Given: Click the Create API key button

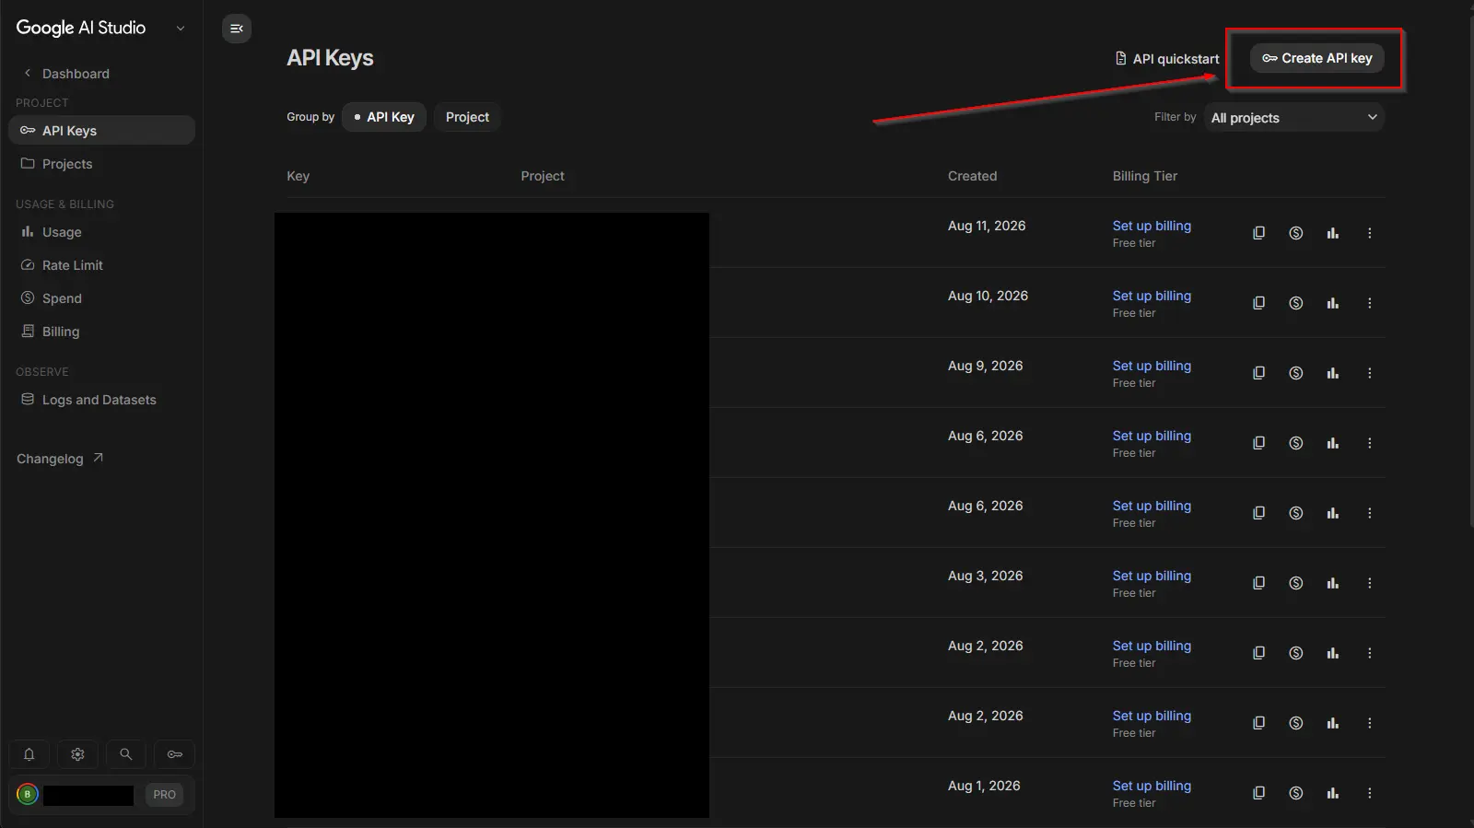Looking at the screenshot, I should (x=1317, y=58).
